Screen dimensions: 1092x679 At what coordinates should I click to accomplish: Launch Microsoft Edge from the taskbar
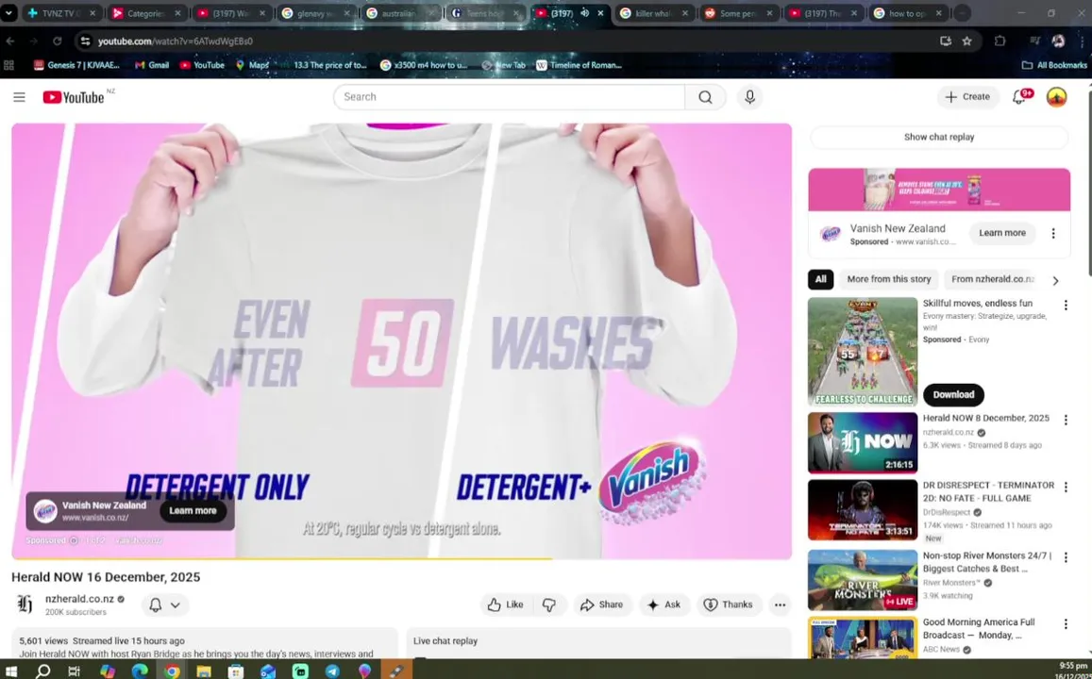click(140, 671)
